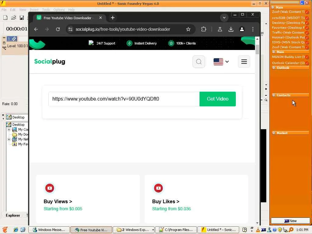The height and width of the screenshot is (234, 312).
Task: Click the New project icon in Vegas toolbar
Action: point(5,18)
